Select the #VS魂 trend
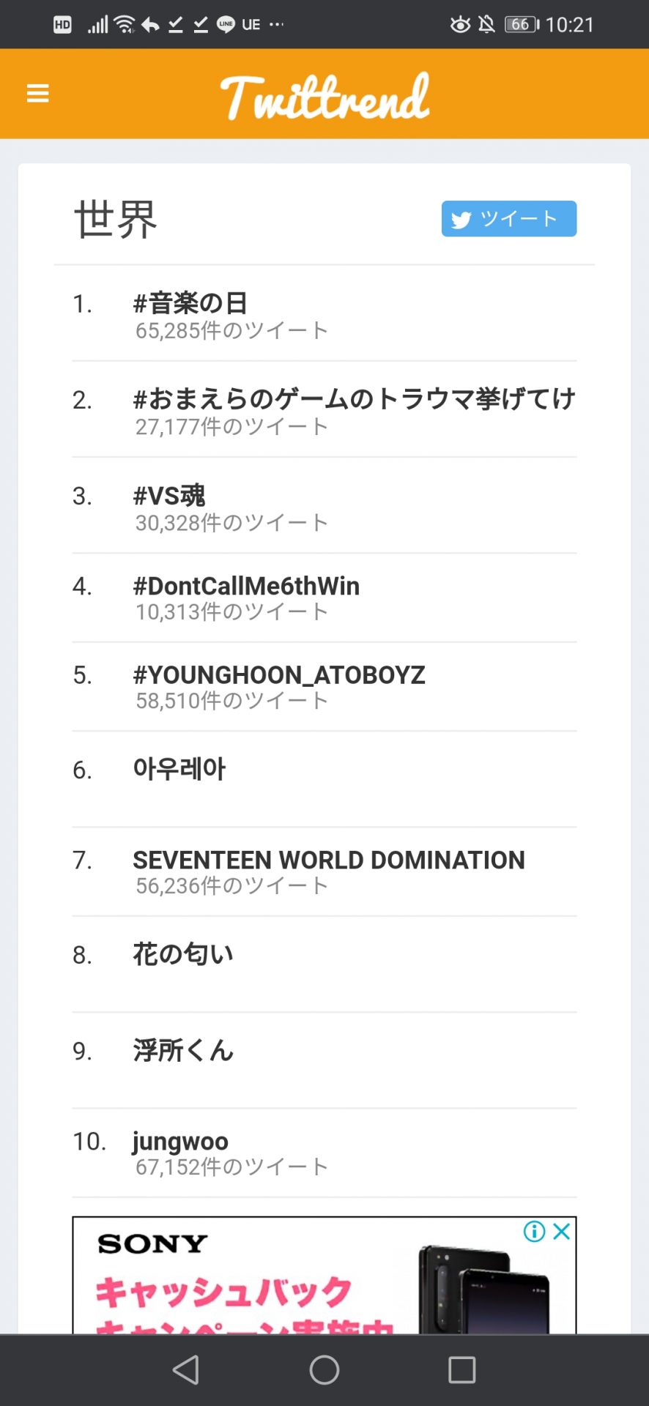The width and height of the screenshot is (649, 1406). click(x=169, y=496)
